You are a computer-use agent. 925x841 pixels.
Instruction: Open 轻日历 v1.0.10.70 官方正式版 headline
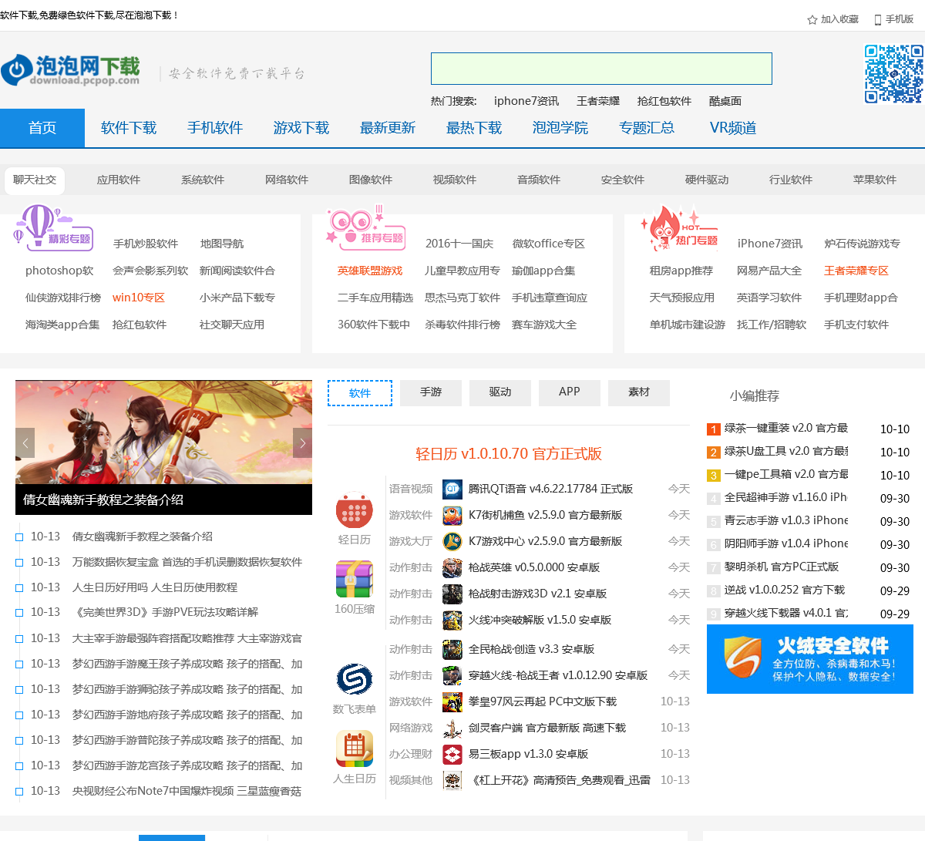[509, 454]
